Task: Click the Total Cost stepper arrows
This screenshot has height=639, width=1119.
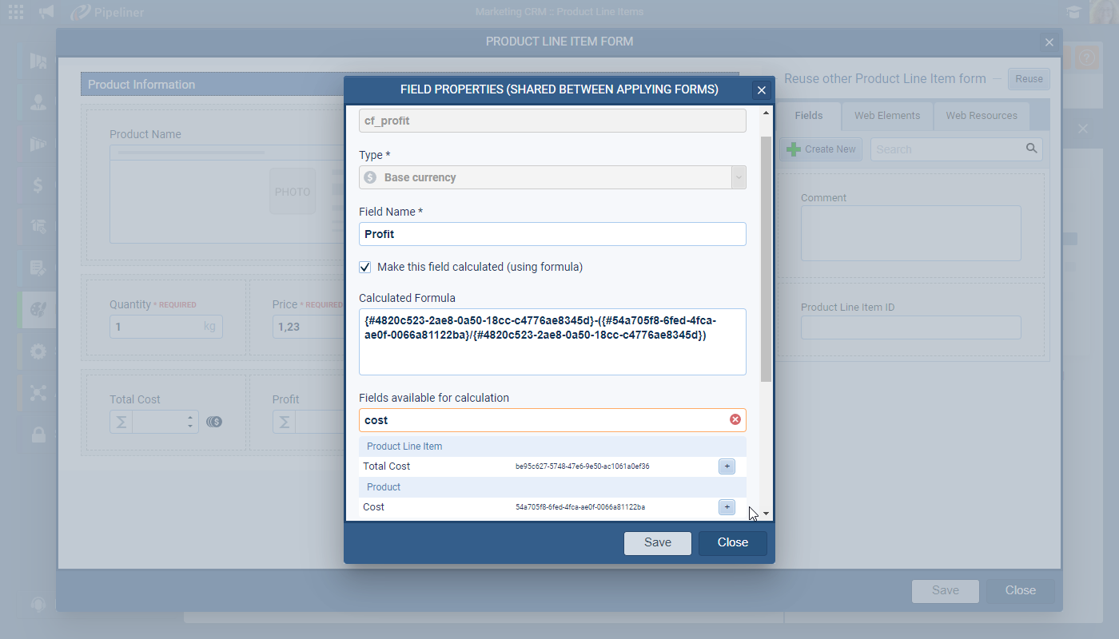Action: (x=190, y=422)
